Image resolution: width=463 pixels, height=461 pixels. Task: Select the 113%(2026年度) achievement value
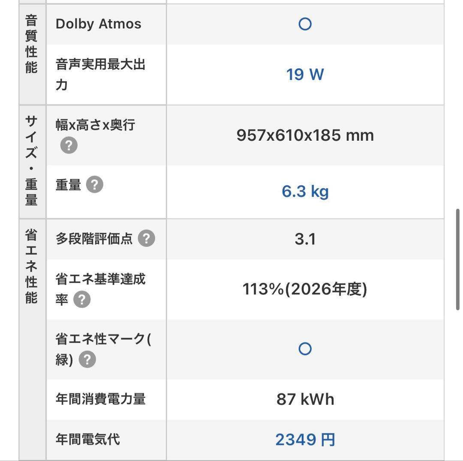(x=305, y=289)
